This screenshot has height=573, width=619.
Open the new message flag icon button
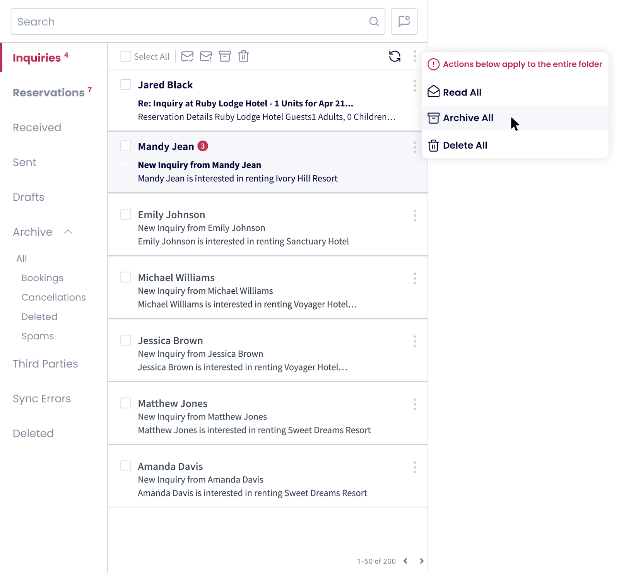tap(404, 22)
